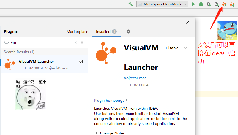Screen dimensions: 238x135
Task: Open the MetaSpaceOomMock run configuration dropdown
Action: tap(162, 4)
